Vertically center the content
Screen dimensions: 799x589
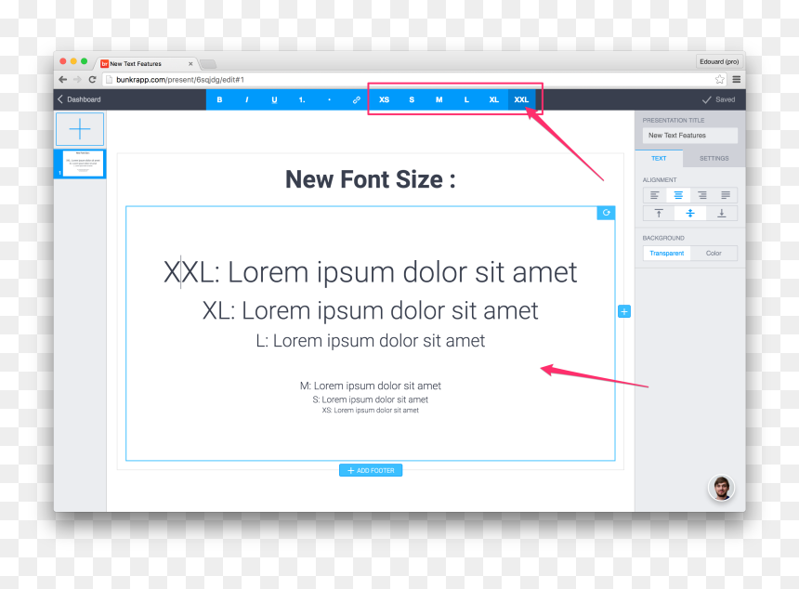[690, 214]
